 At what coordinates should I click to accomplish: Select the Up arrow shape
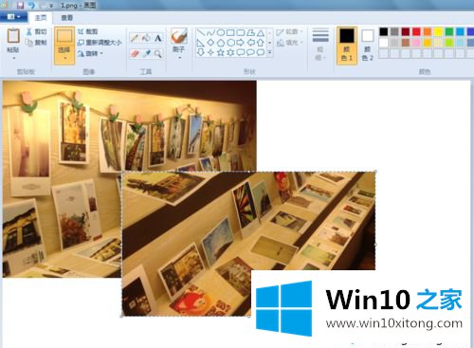click(261, 43)
